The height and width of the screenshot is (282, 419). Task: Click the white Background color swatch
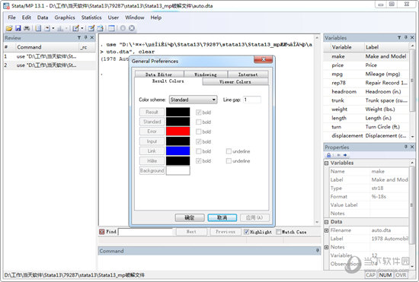pos(178,170)
